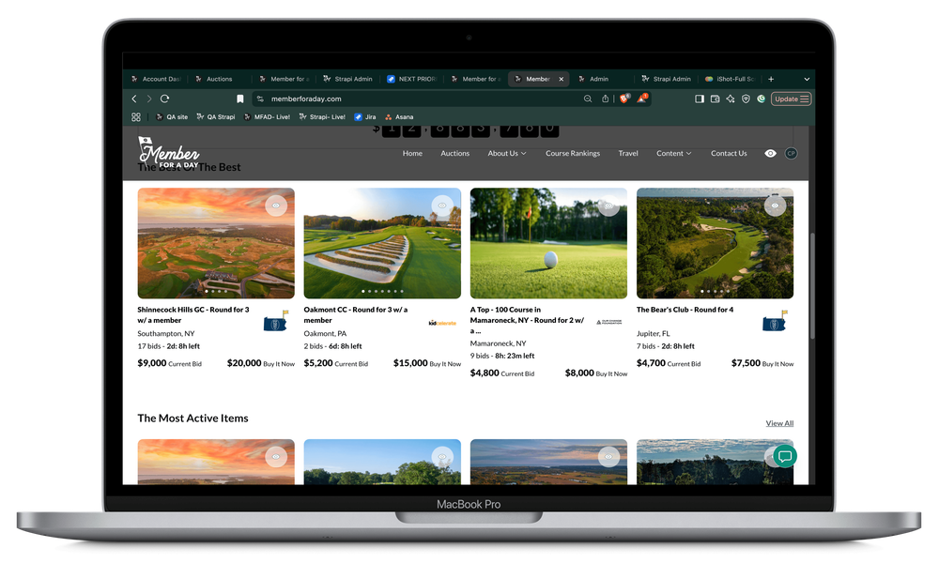This screenshot has width=939, height=563.
Task: Click the carousel dots on Oakmont CC image
Action: pyautogui.click(x=382, y=292)
